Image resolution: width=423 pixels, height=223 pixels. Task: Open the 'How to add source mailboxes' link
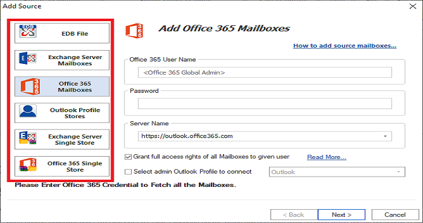pos(345,46)
